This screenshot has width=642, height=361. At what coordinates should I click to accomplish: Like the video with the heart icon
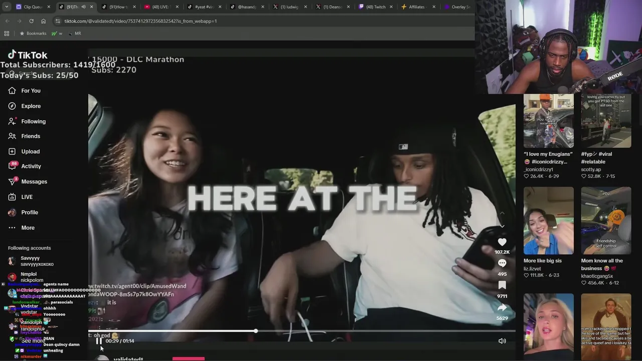pyautogui.click(x=502, y=242)
